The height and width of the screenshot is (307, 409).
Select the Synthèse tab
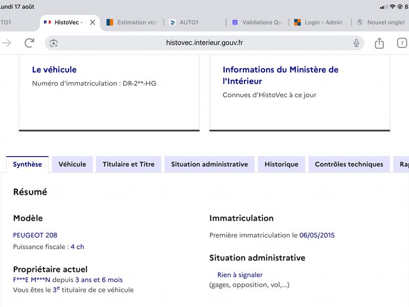[x=28, y=164]
